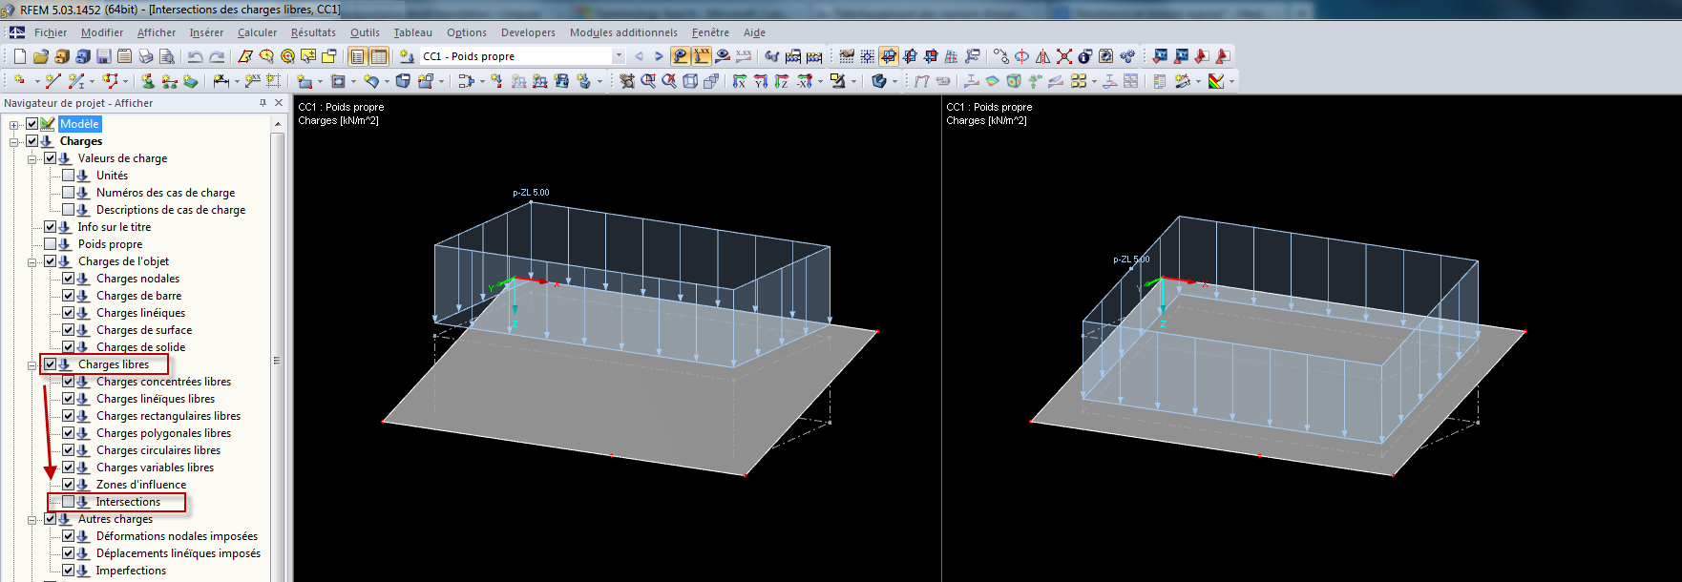Open the Fichier menu
Viewport: 1682px width, 582px height.
51,32
